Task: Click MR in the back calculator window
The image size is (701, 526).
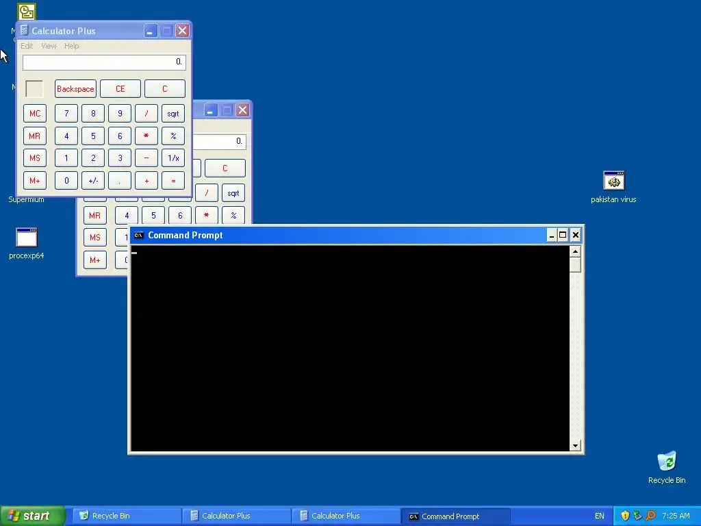Action: [94, 216]
